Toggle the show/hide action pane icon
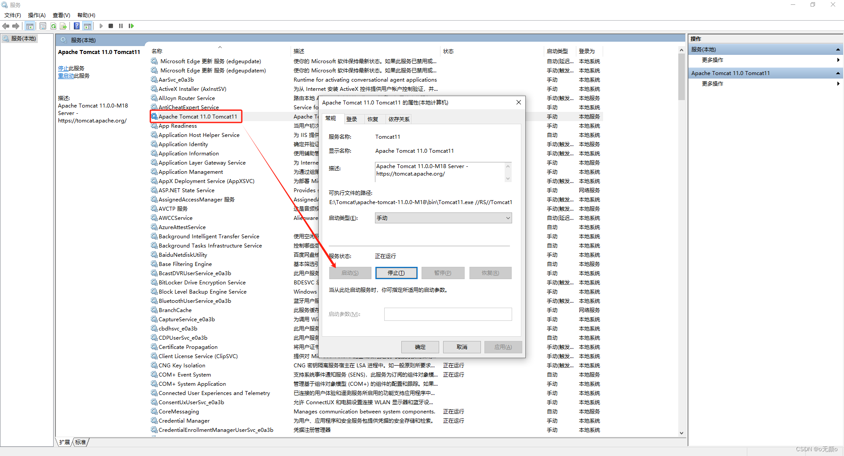Image resolution: width=844 pixels, height=456 pixels. [x=87, y=26]
